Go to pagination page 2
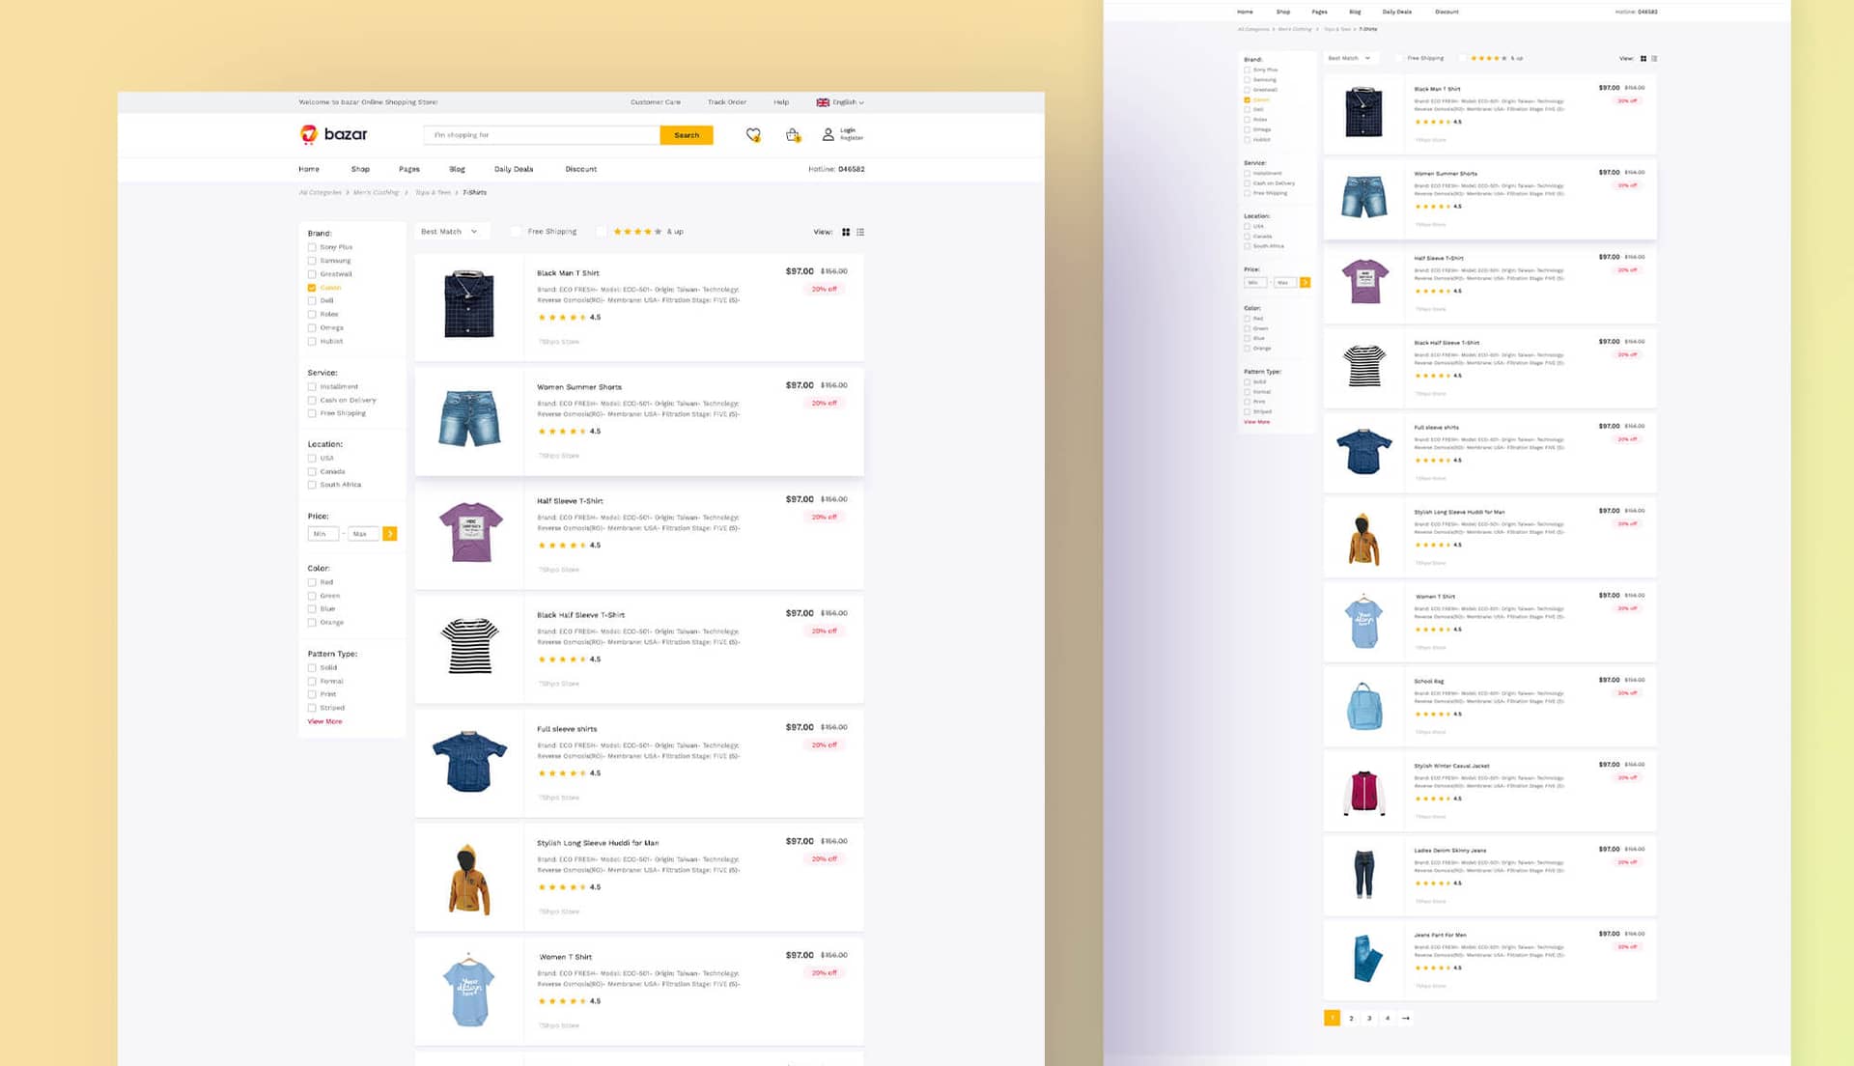 1351,1018
